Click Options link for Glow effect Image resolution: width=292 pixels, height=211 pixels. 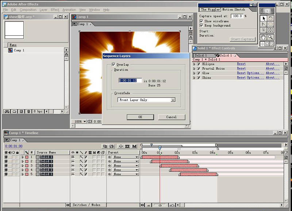click(x=255, y=73)
